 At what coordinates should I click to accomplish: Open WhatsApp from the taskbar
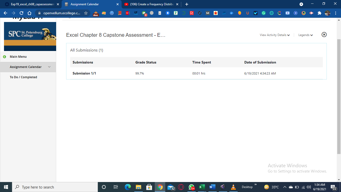(192, 187)
